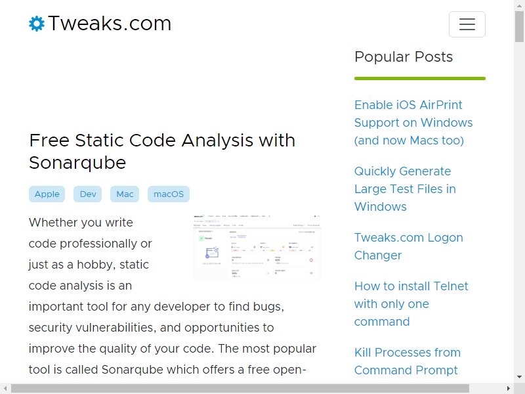Screen dimensions: 525x394
Task: Open How to install Telnet post
Action: [x=411, y=304]
